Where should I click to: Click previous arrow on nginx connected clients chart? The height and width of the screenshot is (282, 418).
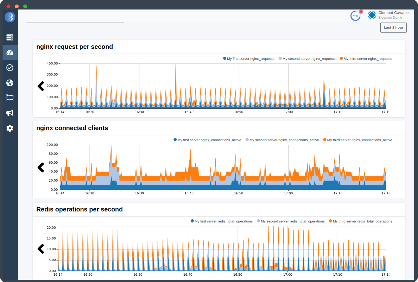pyautogui.click(x=41, y=167)
